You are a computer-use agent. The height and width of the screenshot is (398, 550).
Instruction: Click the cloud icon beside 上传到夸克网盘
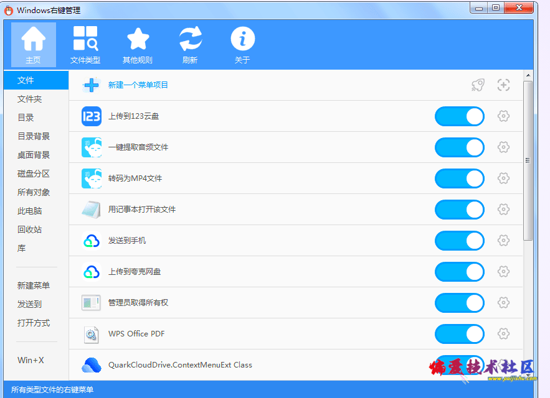tap(92, 272)
